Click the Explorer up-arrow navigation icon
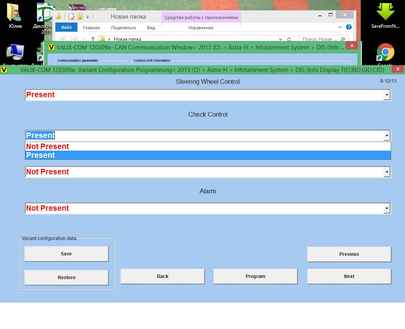405x329 pixels. 93,39
